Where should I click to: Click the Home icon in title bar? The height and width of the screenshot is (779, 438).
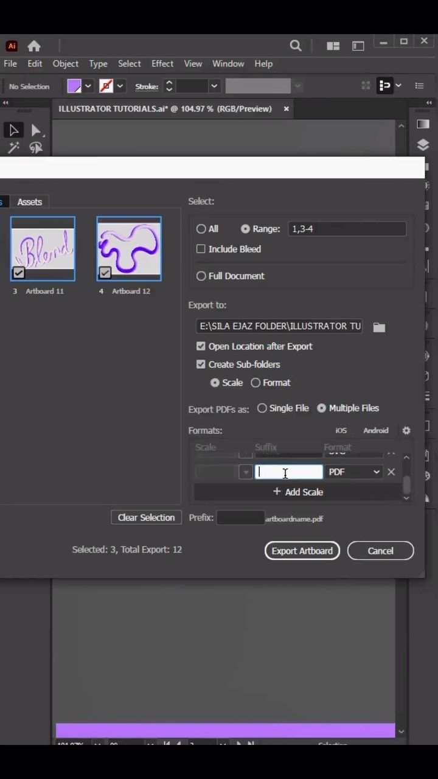(34, 46)
